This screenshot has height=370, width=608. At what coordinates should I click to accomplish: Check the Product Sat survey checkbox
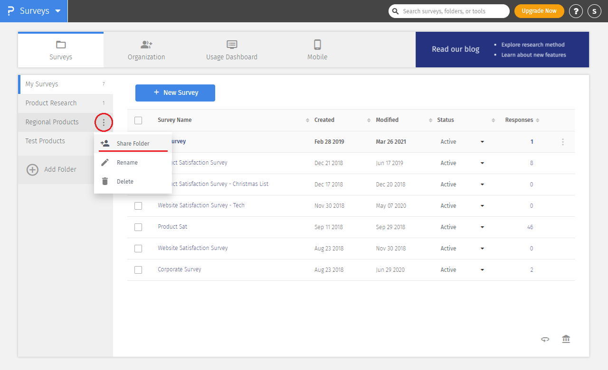[138, 227]
